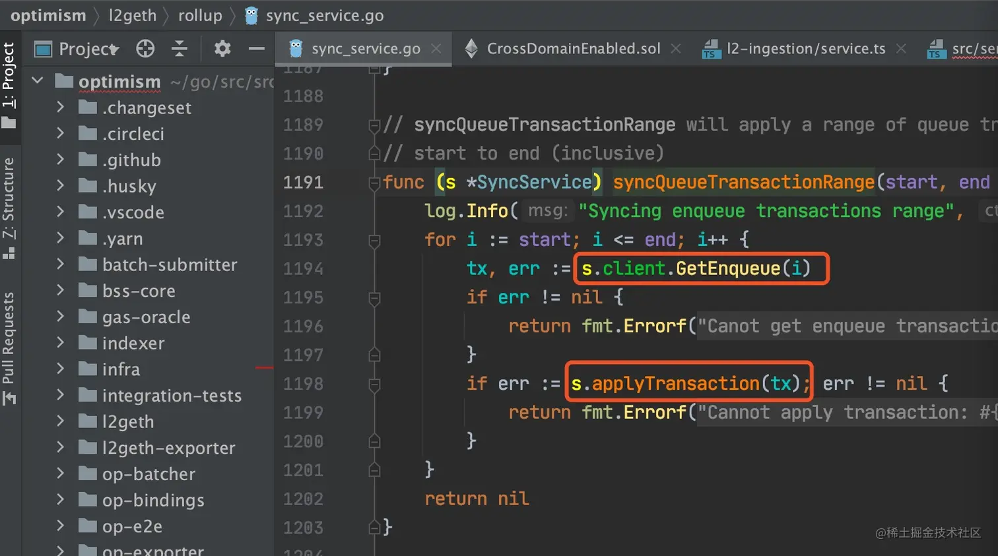This screenshot has width=998, height=556.
Task: Select the integration-tests folder
Action: [x=172, y=395]
